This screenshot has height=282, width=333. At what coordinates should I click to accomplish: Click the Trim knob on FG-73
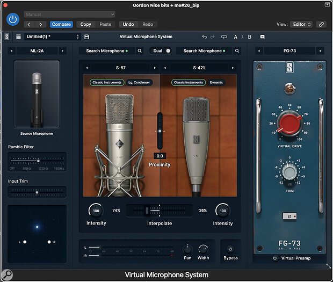coord(289,171)
